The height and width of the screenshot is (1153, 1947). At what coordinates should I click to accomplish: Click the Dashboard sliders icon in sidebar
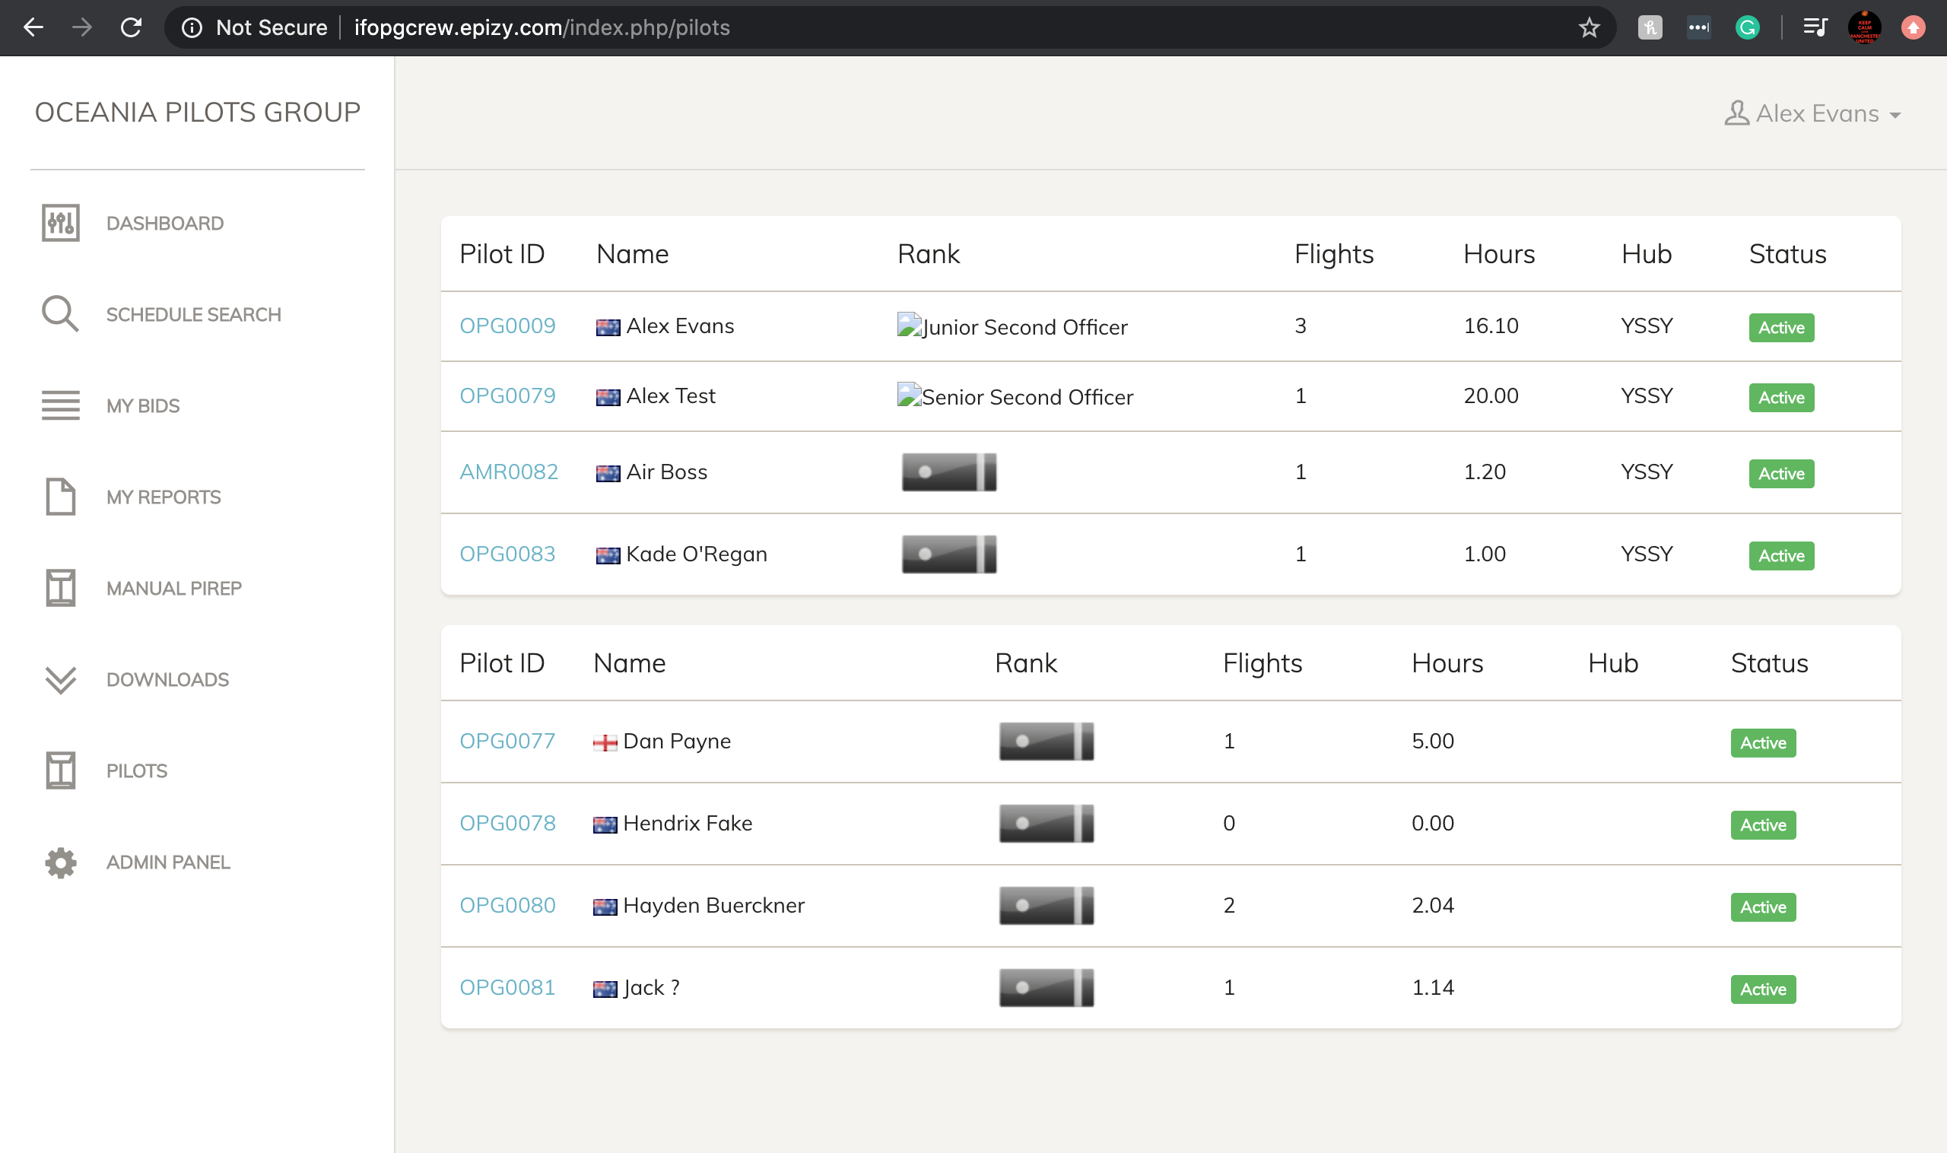[61, 223]
